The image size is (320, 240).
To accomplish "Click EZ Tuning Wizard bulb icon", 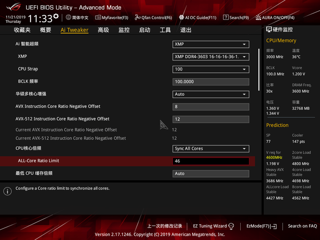I will (x=231, y=226).
